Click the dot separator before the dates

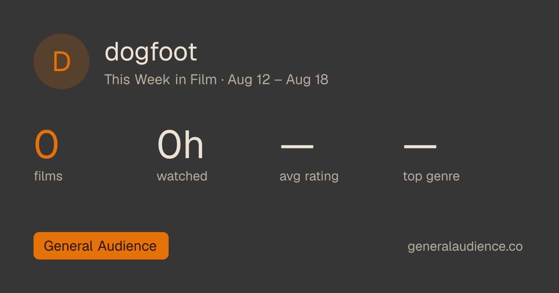coord(222,80)
